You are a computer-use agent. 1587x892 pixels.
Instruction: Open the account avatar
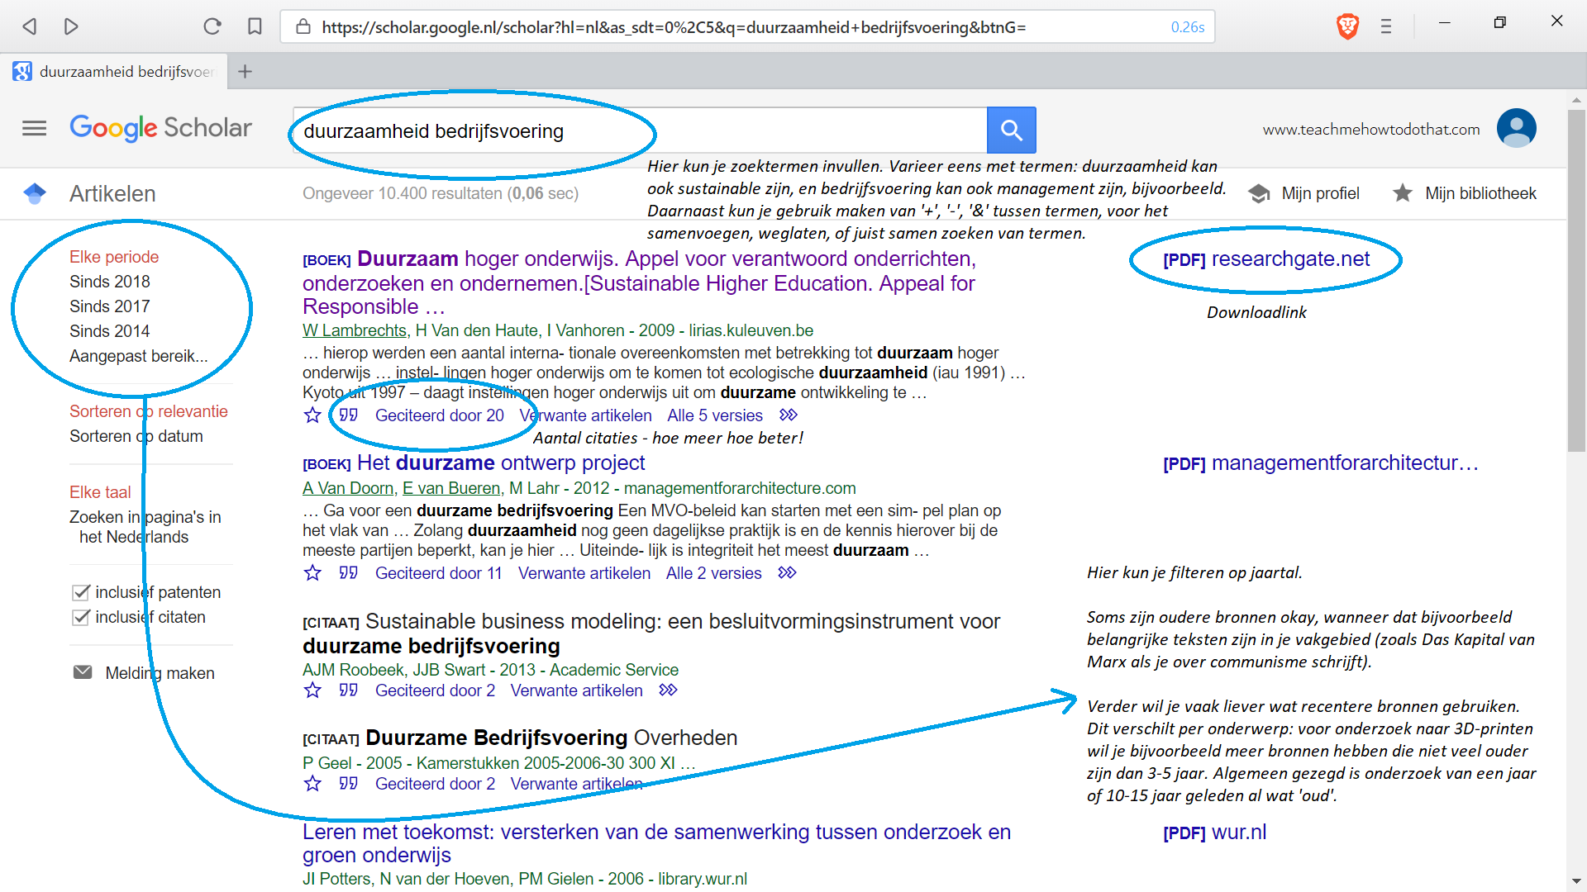pyautogui.click(x=1516, y=128)
